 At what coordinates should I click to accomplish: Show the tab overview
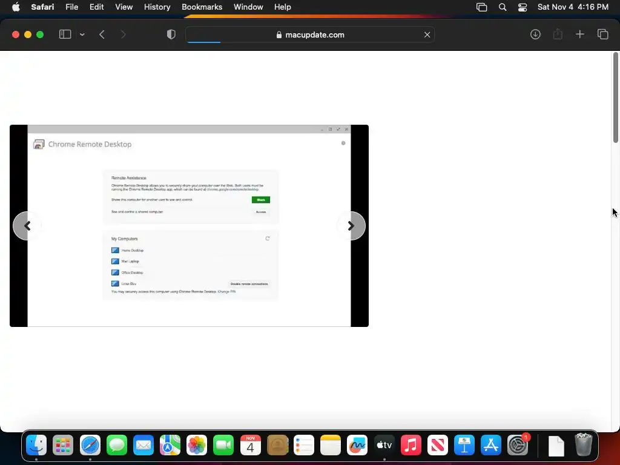click(x=602, y=35)
